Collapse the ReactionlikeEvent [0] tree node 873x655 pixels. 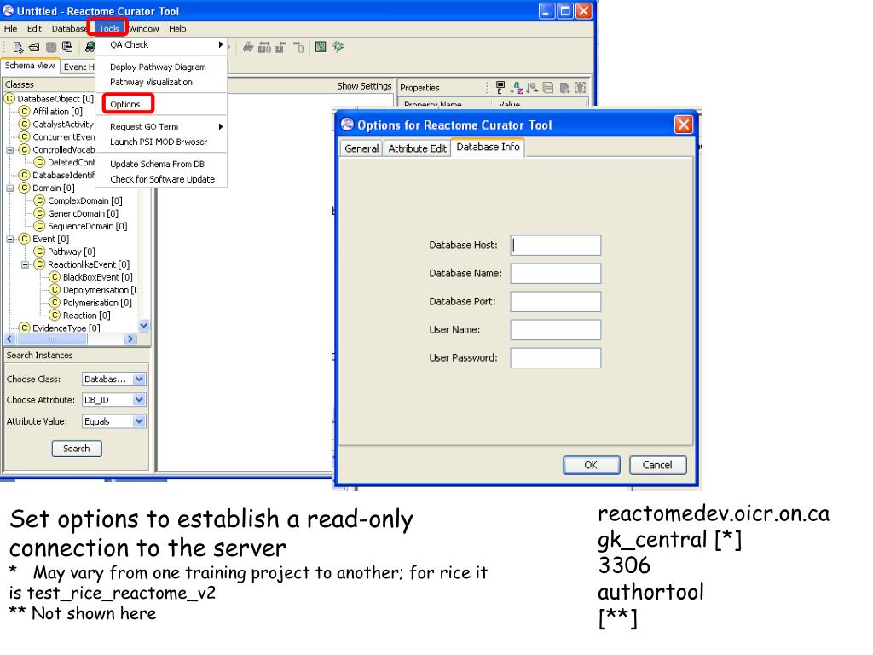point(25,264)
